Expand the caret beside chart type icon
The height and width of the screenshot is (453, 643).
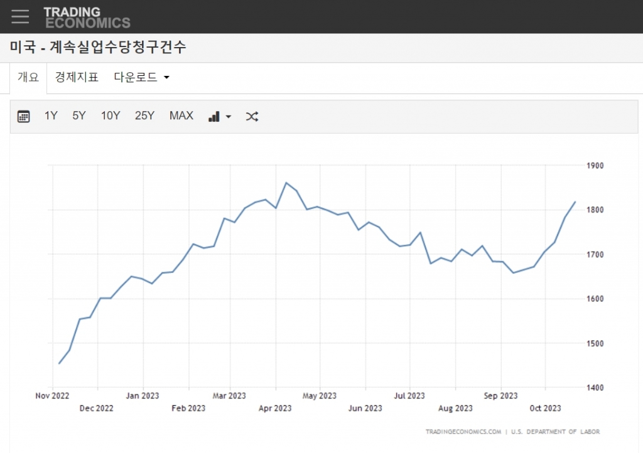click(229, 117)
